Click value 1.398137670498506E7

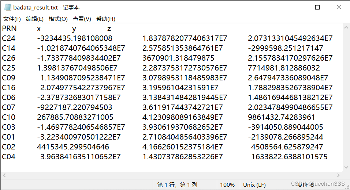pos(77,68)
